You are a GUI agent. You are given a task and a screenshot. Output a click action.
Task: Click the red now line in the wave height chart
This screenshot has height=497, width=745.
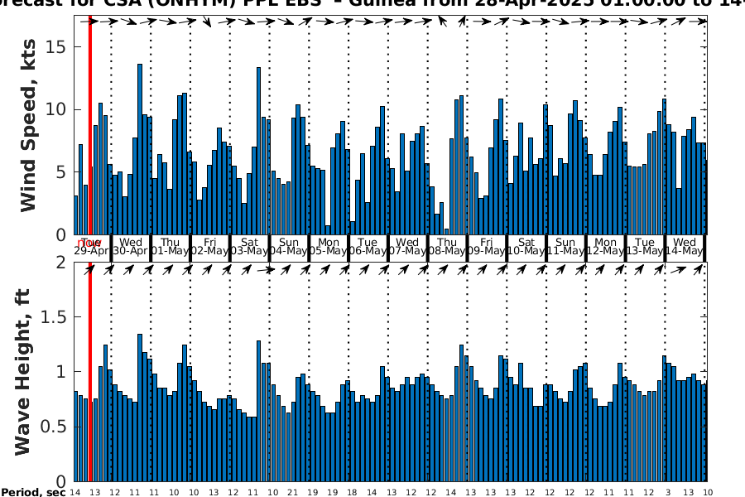89,372
